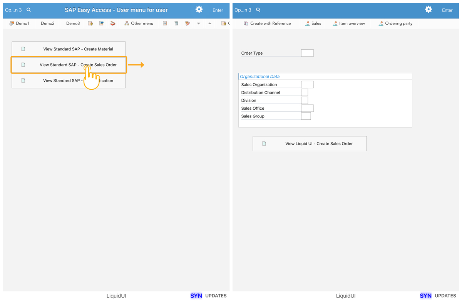
Task: Open Other menu in the toolbar
Action: (139, 23)
